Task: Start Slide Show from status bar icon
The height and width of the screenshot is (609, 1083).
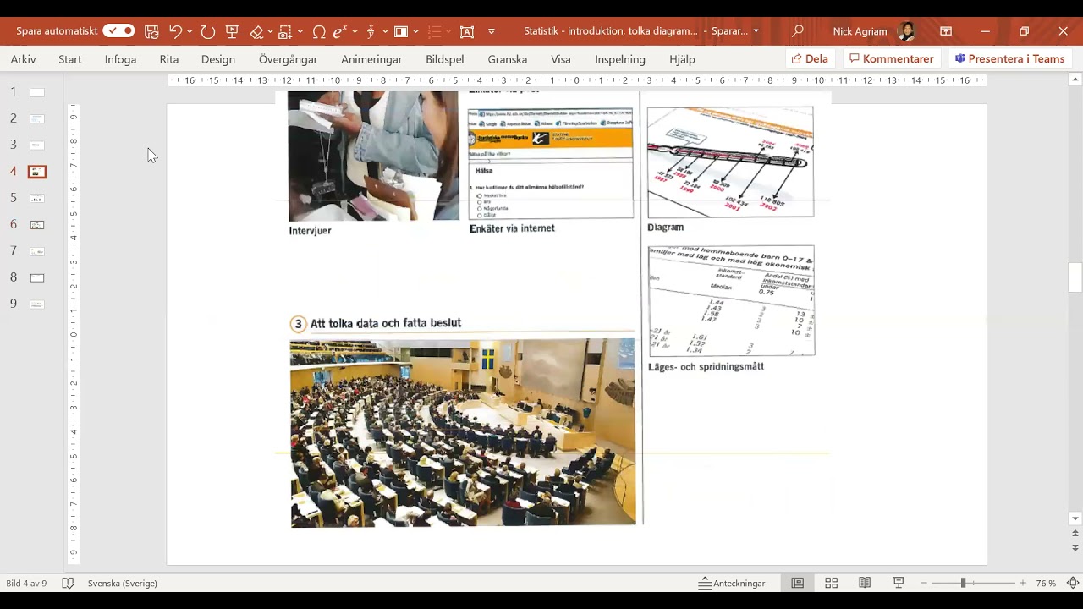Action: [x=899, y=584]
